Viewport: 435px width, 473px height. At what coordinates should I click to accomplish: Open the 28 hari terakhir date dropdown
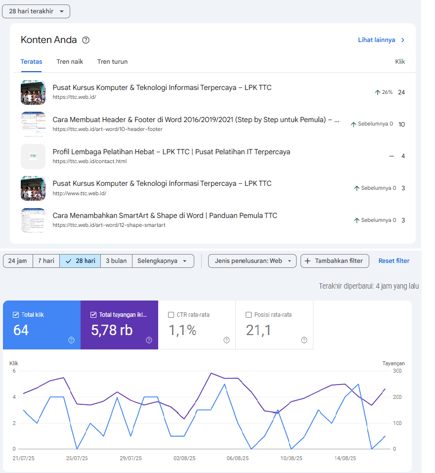36,11
